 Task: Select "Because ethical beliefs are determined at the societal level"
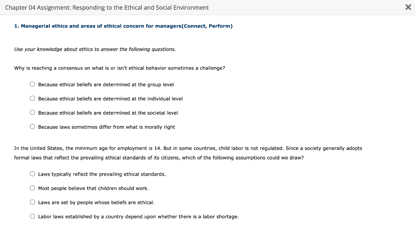[32, 113]
